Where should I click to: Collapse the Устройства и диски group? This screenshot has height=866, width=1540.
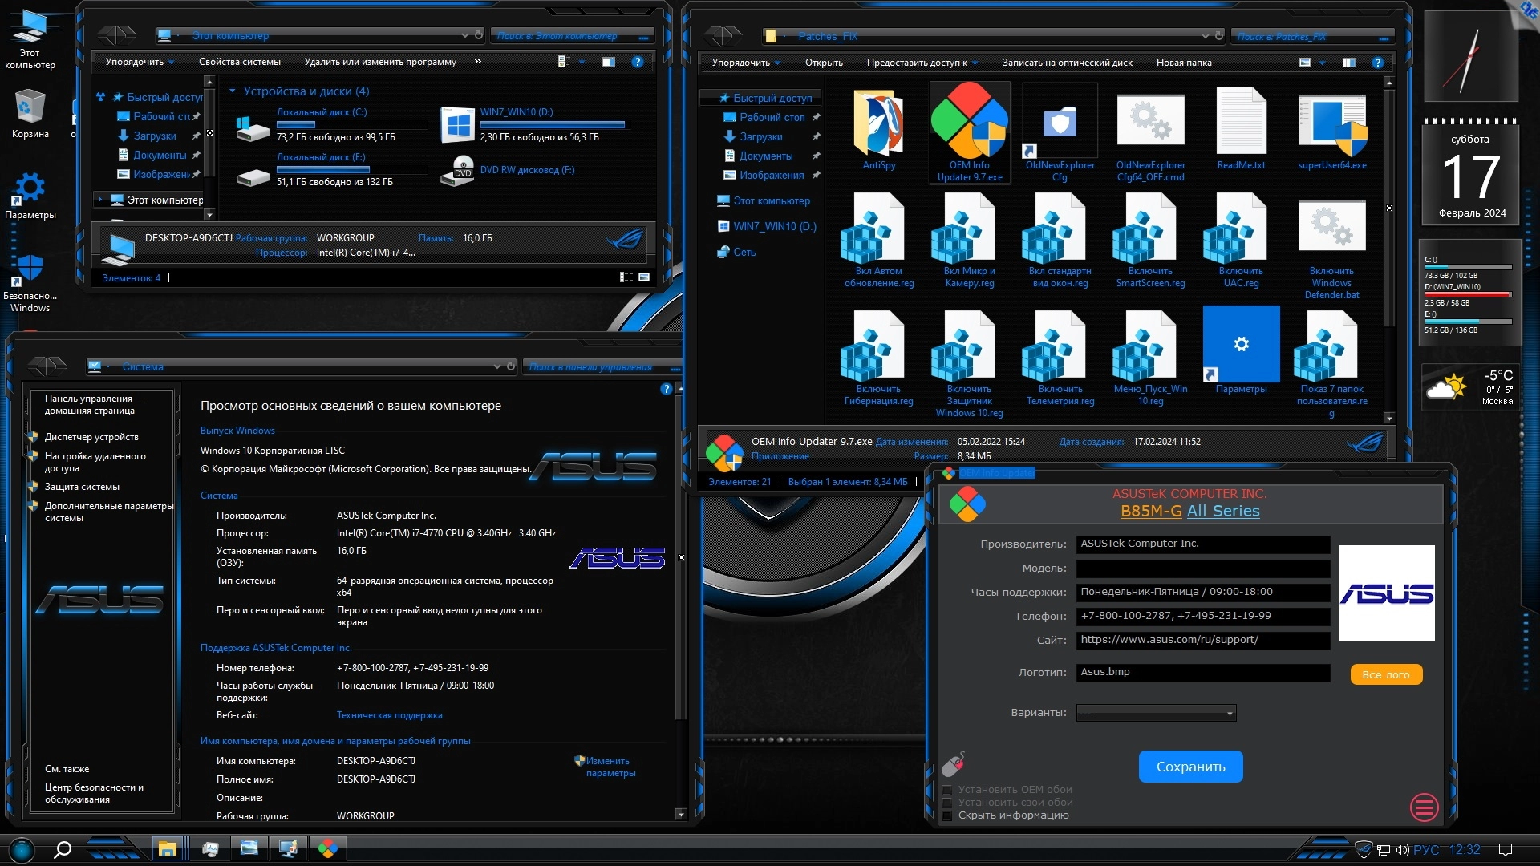pyautogui.click(x=233, y=91)
